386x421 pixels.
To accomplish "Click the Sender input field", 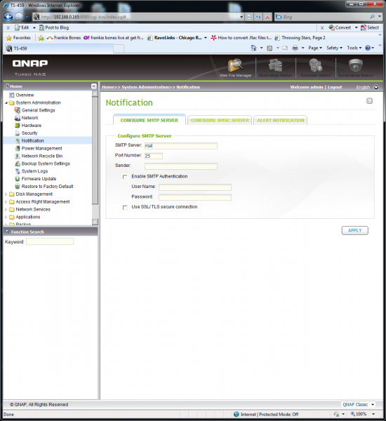I will pyautogui.click(x=181, y=166).
